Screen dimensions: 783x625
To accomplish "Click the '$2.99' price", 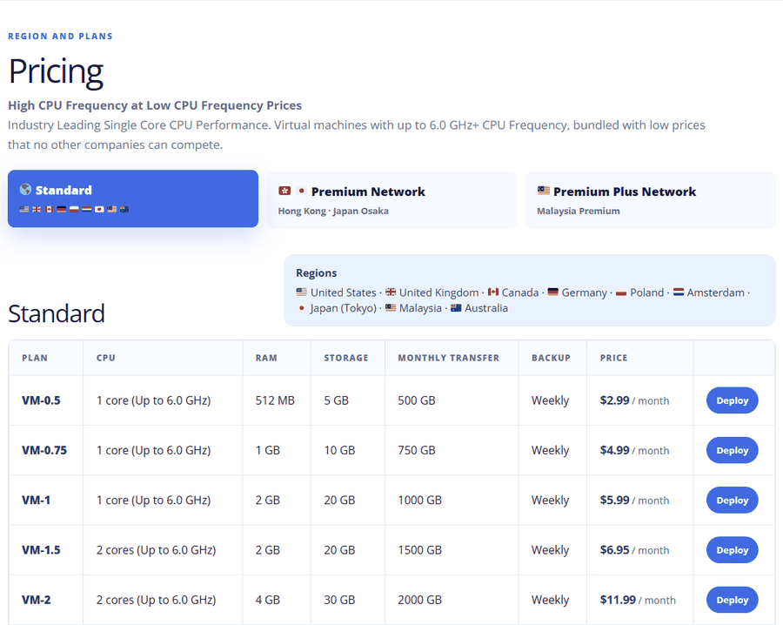I will coord(614,400).
